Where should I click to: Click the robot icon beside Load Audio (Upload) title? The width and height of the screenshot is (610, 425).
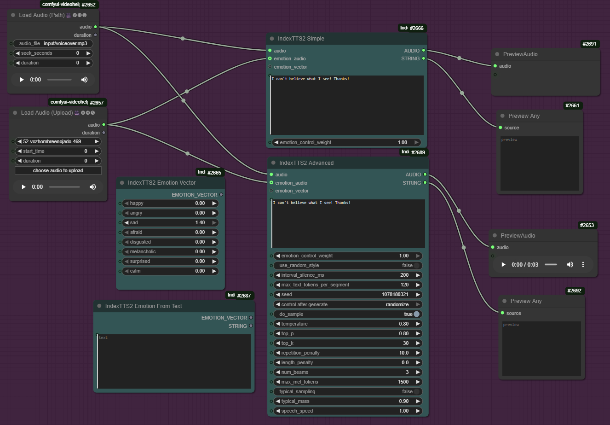pos(77,113)
